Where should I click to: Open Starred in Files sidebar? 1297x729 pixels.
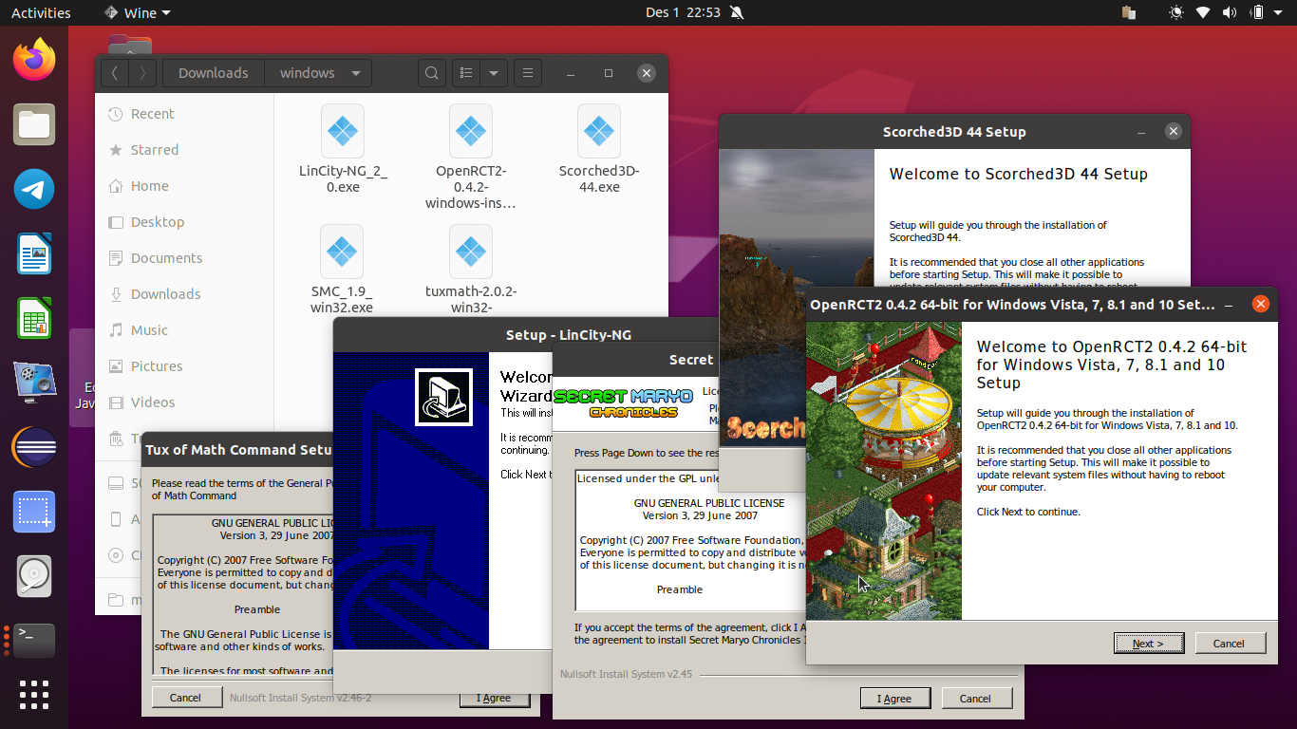point(184,150)
